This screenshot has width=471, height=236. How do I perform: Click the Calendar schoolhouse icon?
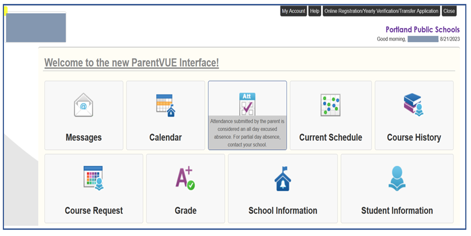pos(165,105)
